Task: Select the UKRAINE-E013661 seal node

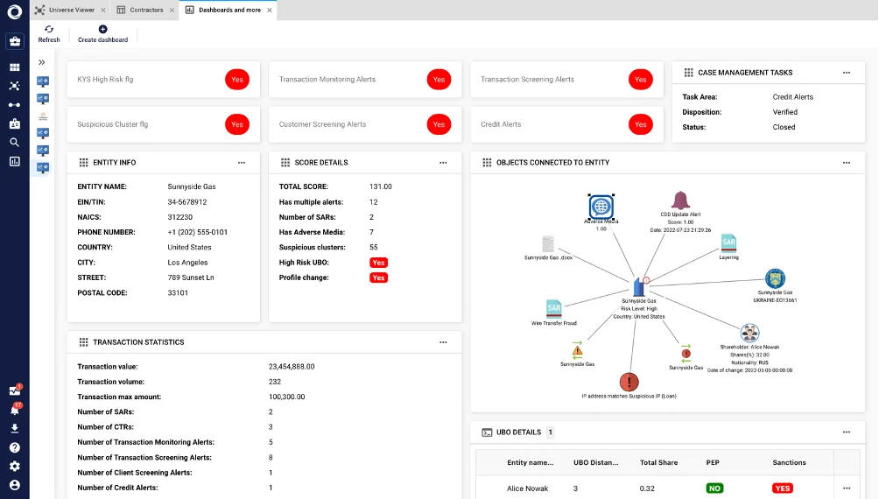Action: pyautogui.click(x=776, y=278)
